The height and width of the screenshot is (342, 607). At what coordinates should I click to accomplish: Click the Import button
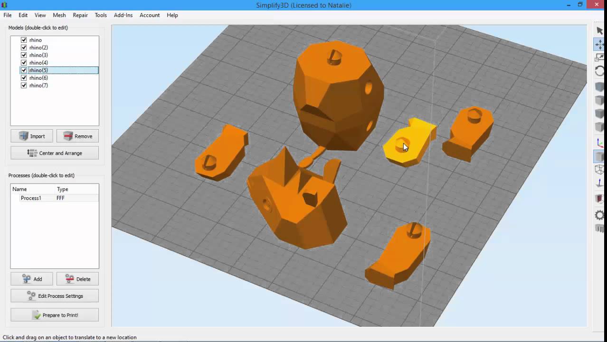(32, 136)
